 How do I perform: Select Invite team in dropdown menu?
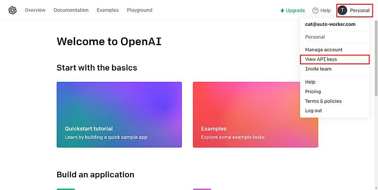click(x=318, y=69)
